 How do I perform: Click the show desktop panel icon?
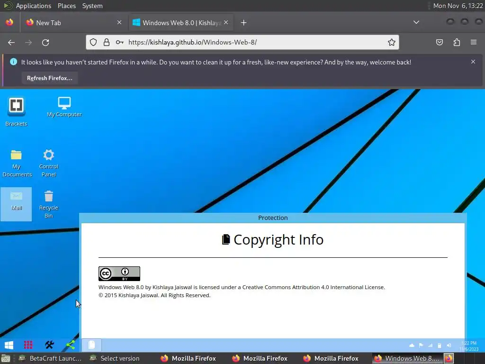pos(6,358)
